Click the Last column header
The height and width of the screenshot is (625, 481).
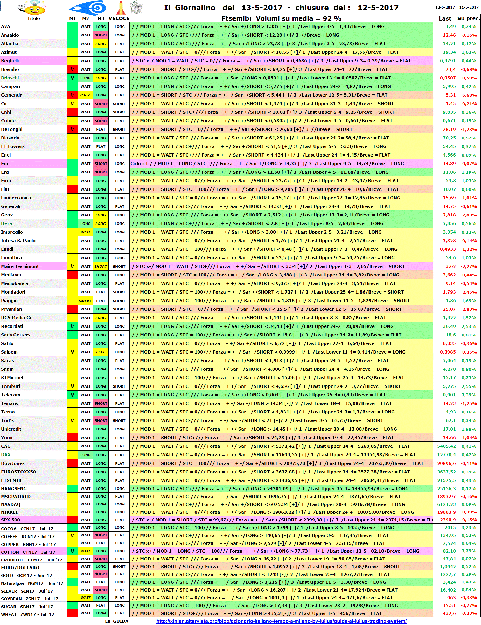(445, 19)
